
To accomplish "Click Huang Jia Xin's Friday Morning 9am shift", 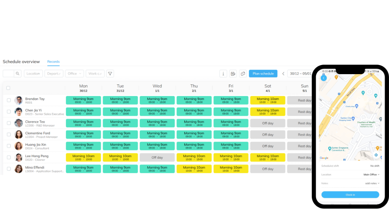I will point(231,146).
